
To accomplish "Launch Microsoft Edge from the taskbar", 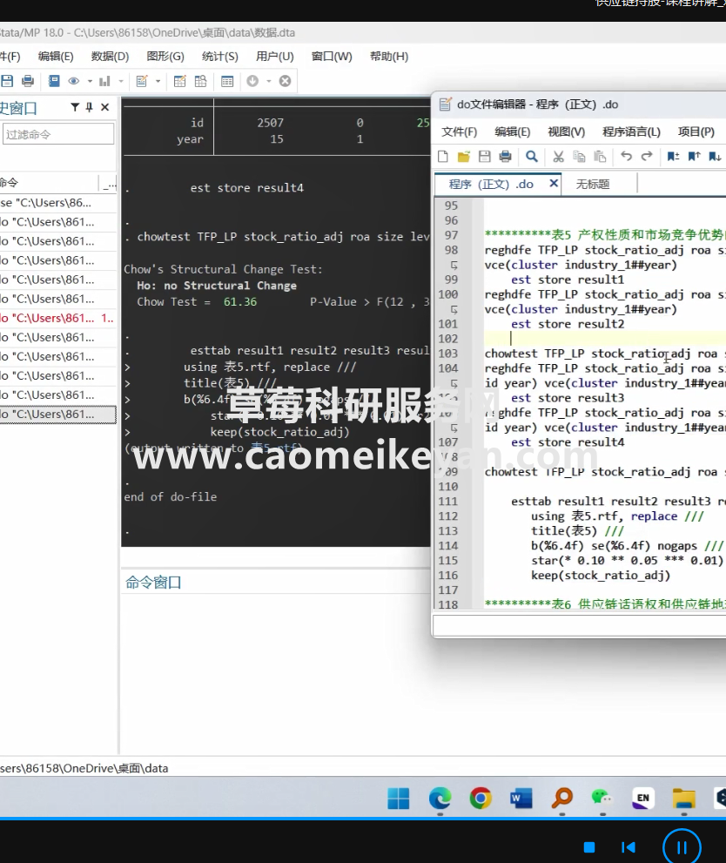I will [x=440, y=798].
